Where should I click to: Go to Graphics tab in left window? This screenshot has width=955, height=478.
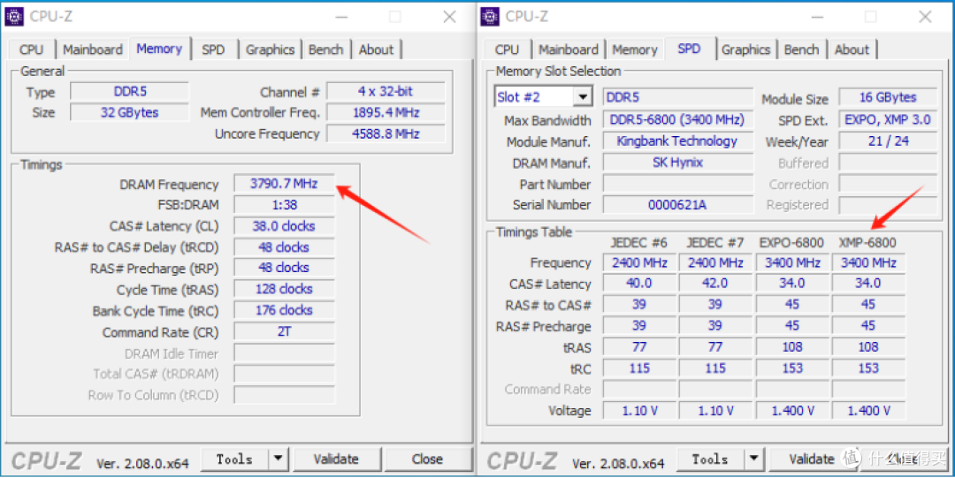click(x=271, y=50)
